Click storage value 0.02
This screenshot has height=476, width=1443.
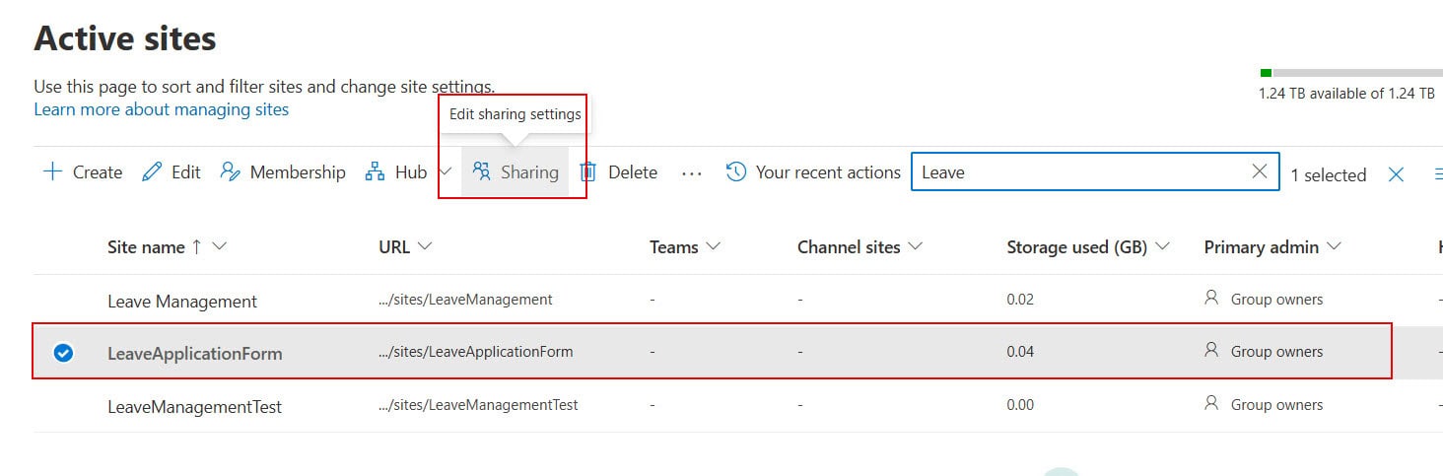pyautogui.click(x=1020, y=299)
